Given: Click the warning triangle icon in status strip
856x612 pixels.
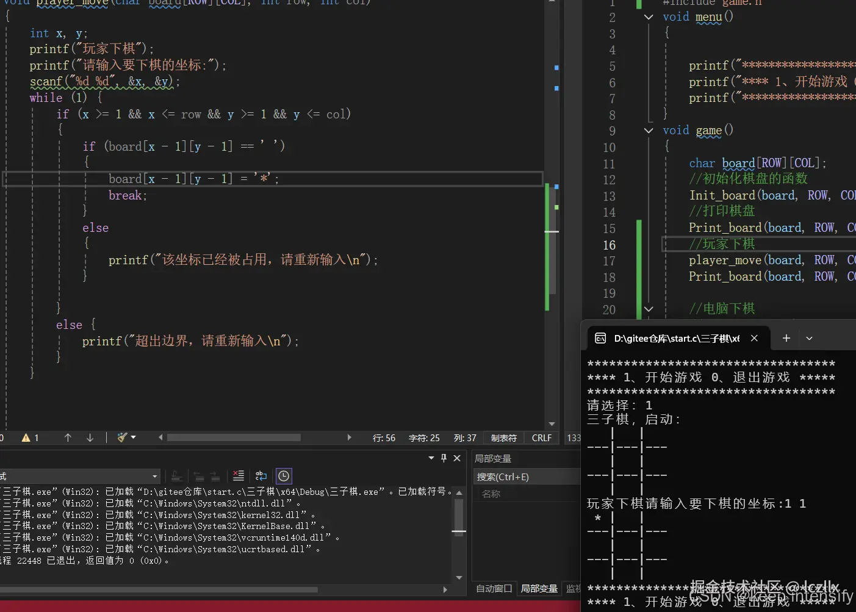Looking at the screenshot, I should pos(26,437).
